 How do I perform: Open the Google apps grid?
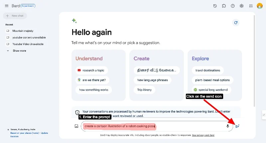(x=251, y=6)
